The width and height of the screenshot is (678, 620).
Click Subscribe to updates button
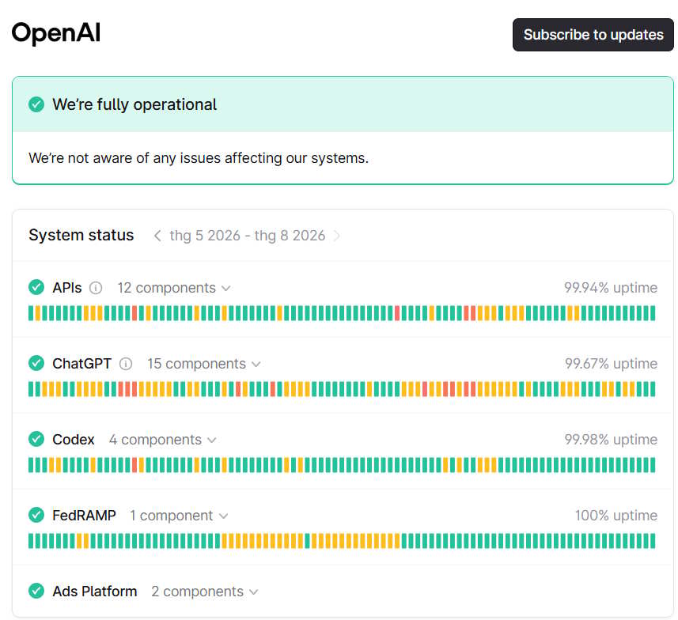coord(593,35)
